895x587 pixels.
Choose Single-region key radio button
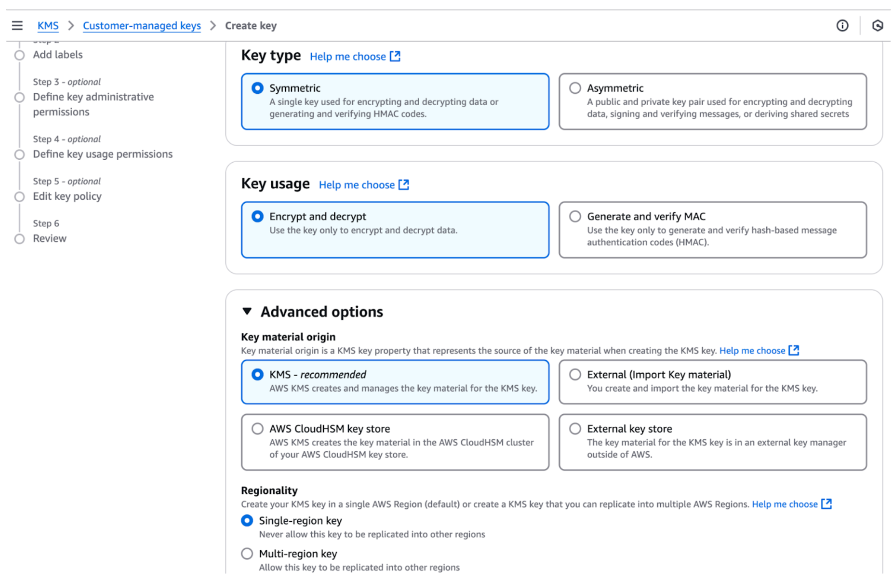point(247,521)
